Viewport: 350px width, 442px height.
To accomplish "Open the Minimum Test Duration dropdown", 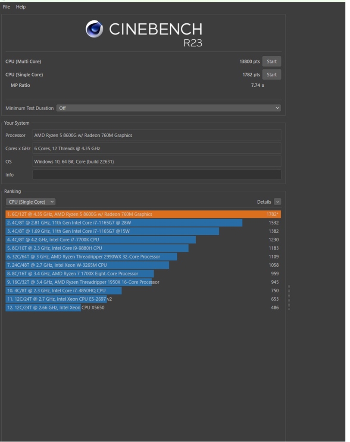I will 169,108.
